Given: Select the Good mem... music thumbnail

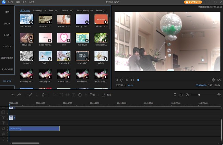Looking at the screenshot, I should (45, 38).
